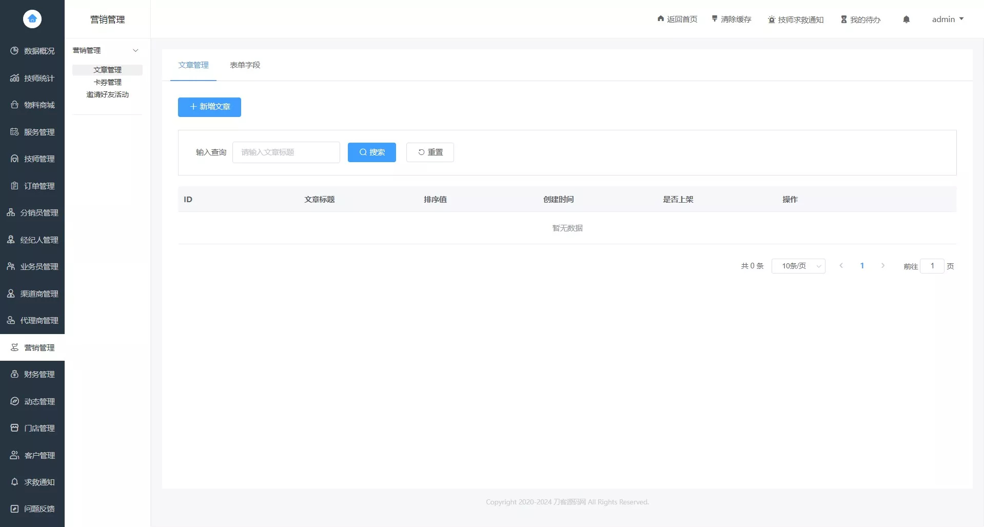984x527 pixels.
Task: Click the 新增文章 button
Action: click(209, 107)
